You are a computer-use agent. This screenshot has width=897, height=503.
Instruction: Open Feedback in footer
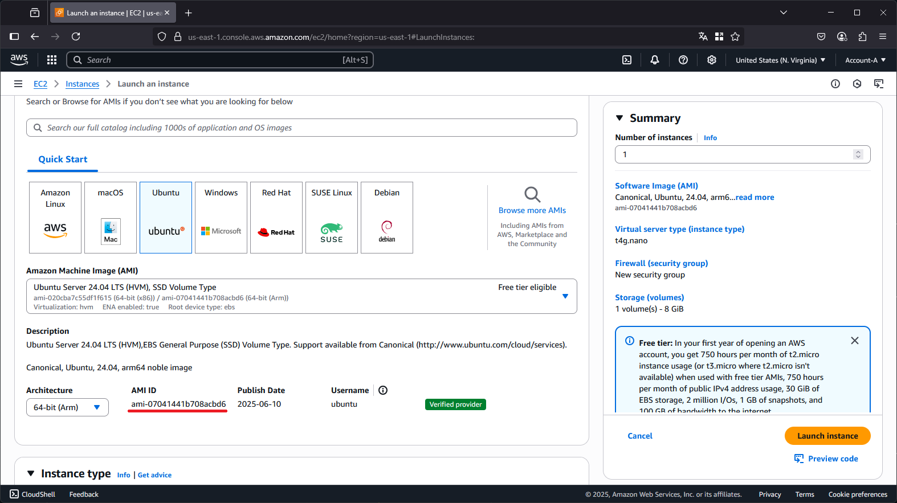click(84, 494)
